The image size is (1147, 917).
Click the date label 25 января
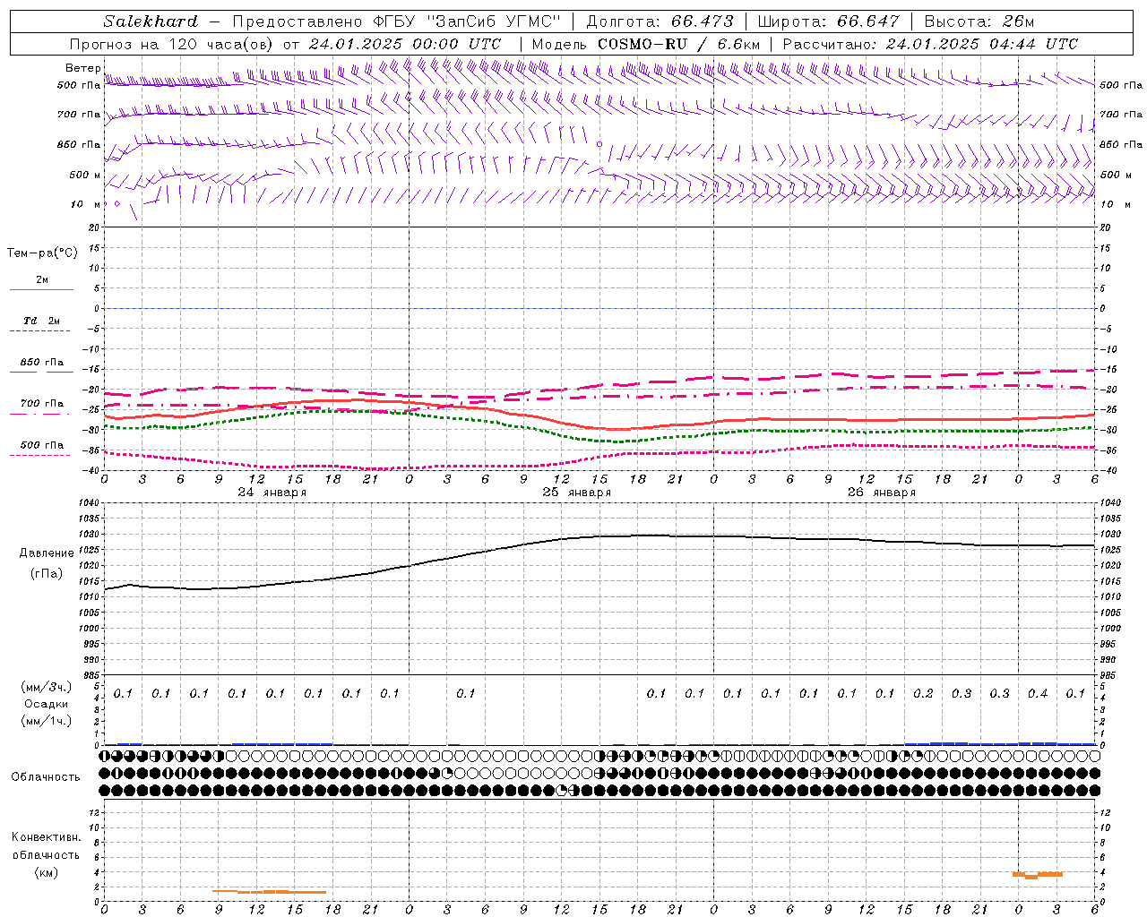[577, 493]
